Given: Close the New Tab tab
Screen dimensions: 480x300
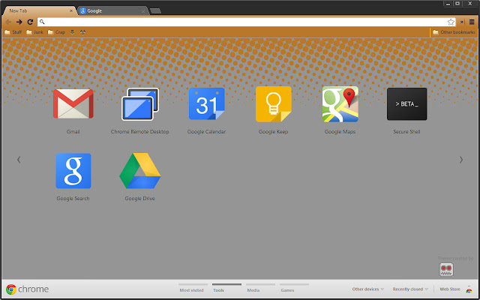Looking at the screenshot, I should pyautogui.click(x=71, y=11).
